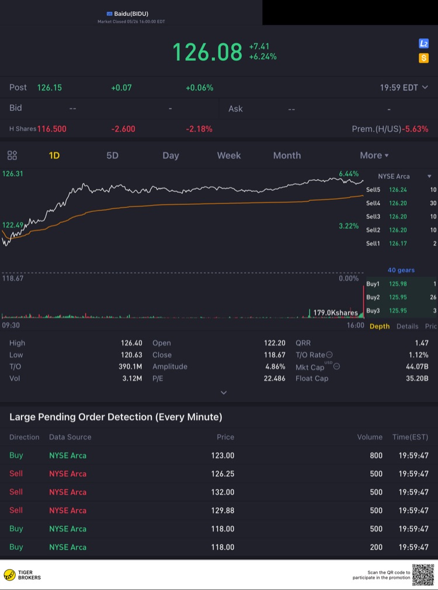Tap the US flag beside Baidu(BIDU)

(110, 13)
